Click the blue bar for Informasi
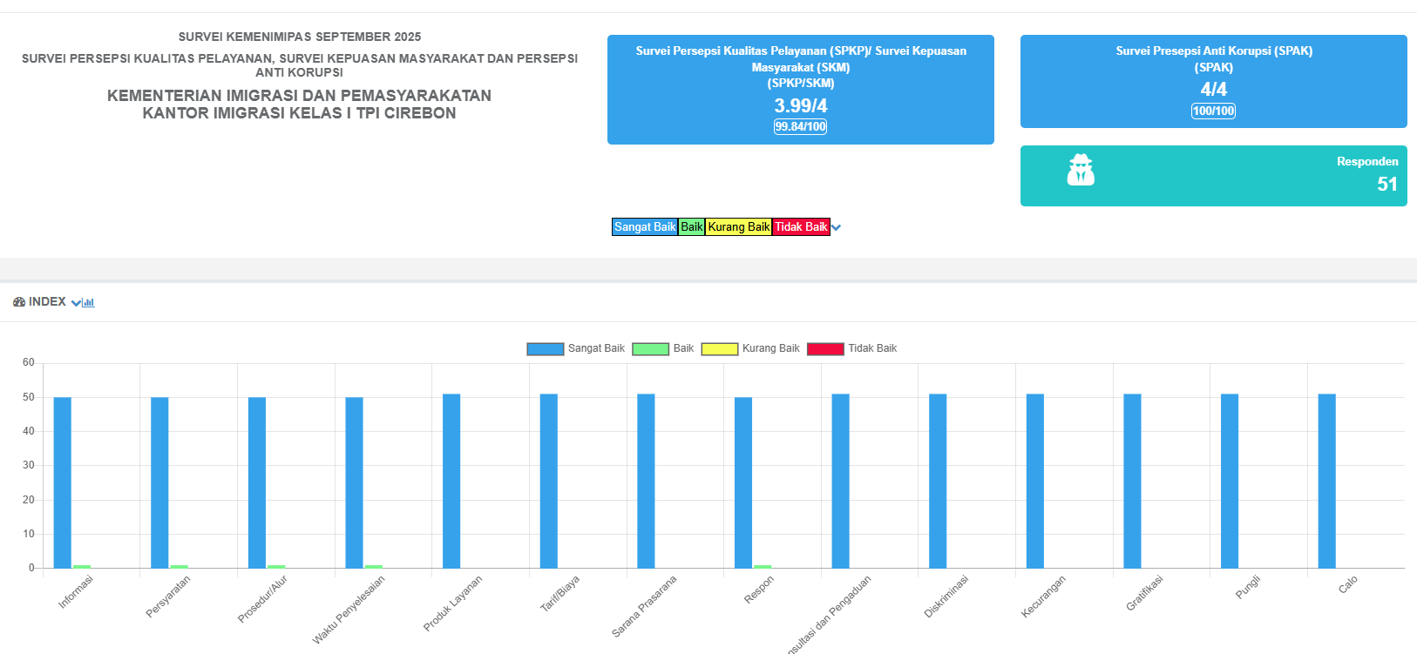The height and width of the screenshot is (654, 1417). coord(63,482)
